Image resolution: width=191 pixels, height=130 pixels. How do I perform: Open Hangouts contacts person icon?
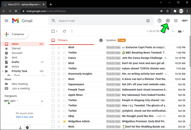click(x=20, y=128)
